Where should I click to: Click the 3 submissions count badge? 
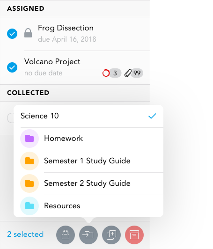[115, 73]
